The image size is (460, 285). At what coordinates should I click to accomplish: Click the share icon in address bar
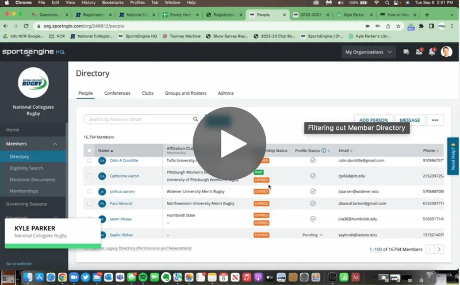pyautogui.click(x=388, y=26)
